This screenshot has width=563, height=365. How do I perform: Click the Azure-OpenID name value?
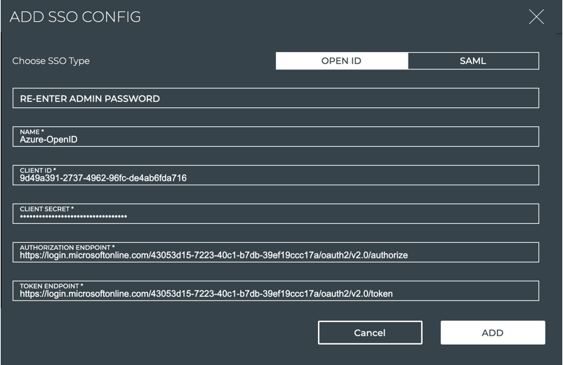48,140
